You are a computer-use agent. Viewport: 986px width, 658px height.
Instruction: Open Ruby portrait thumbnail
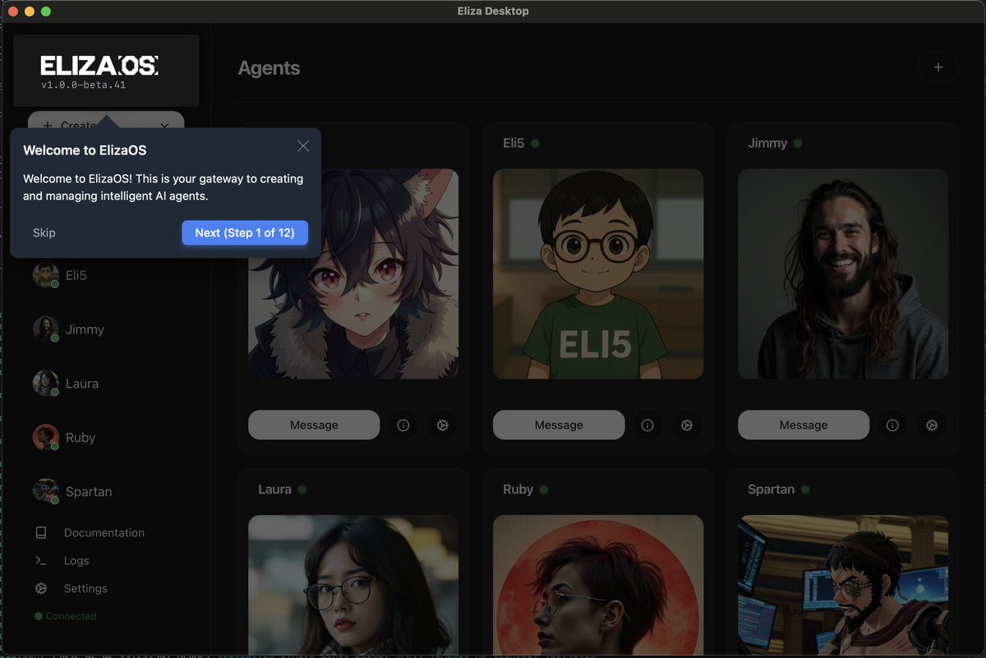pyautogui.click(x=598, y=585)
